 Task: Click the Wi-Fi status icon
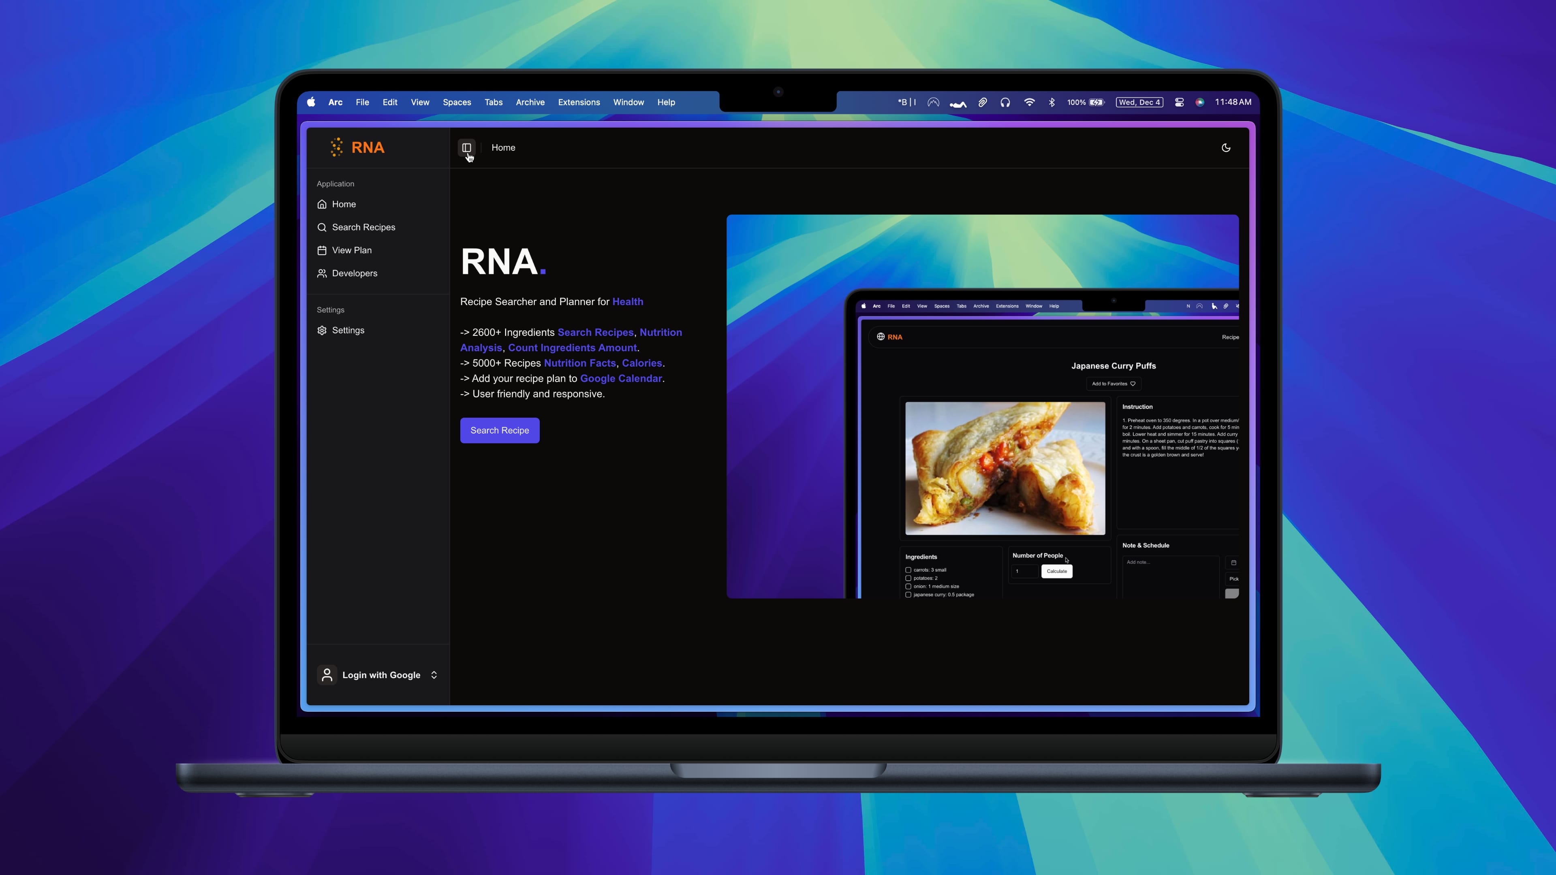click(x=1029, y=102)
